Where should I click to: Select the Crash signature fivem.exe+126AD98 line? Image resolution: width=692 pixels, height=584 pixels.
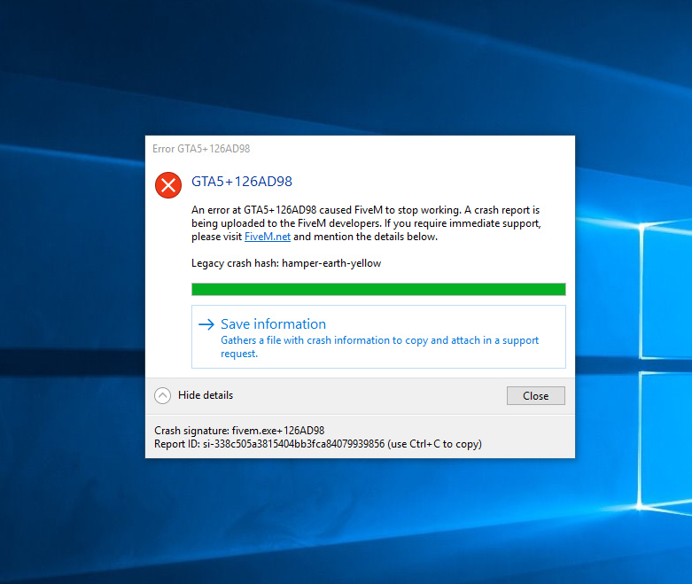[239, 431]
